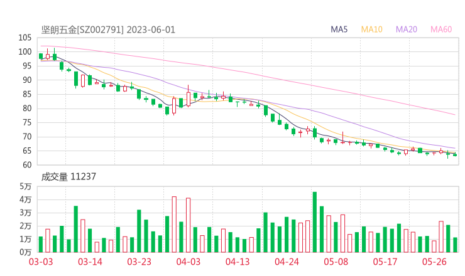465x276 pixels.
Task: Click the last candlestick on the chart
Action: 455,154
